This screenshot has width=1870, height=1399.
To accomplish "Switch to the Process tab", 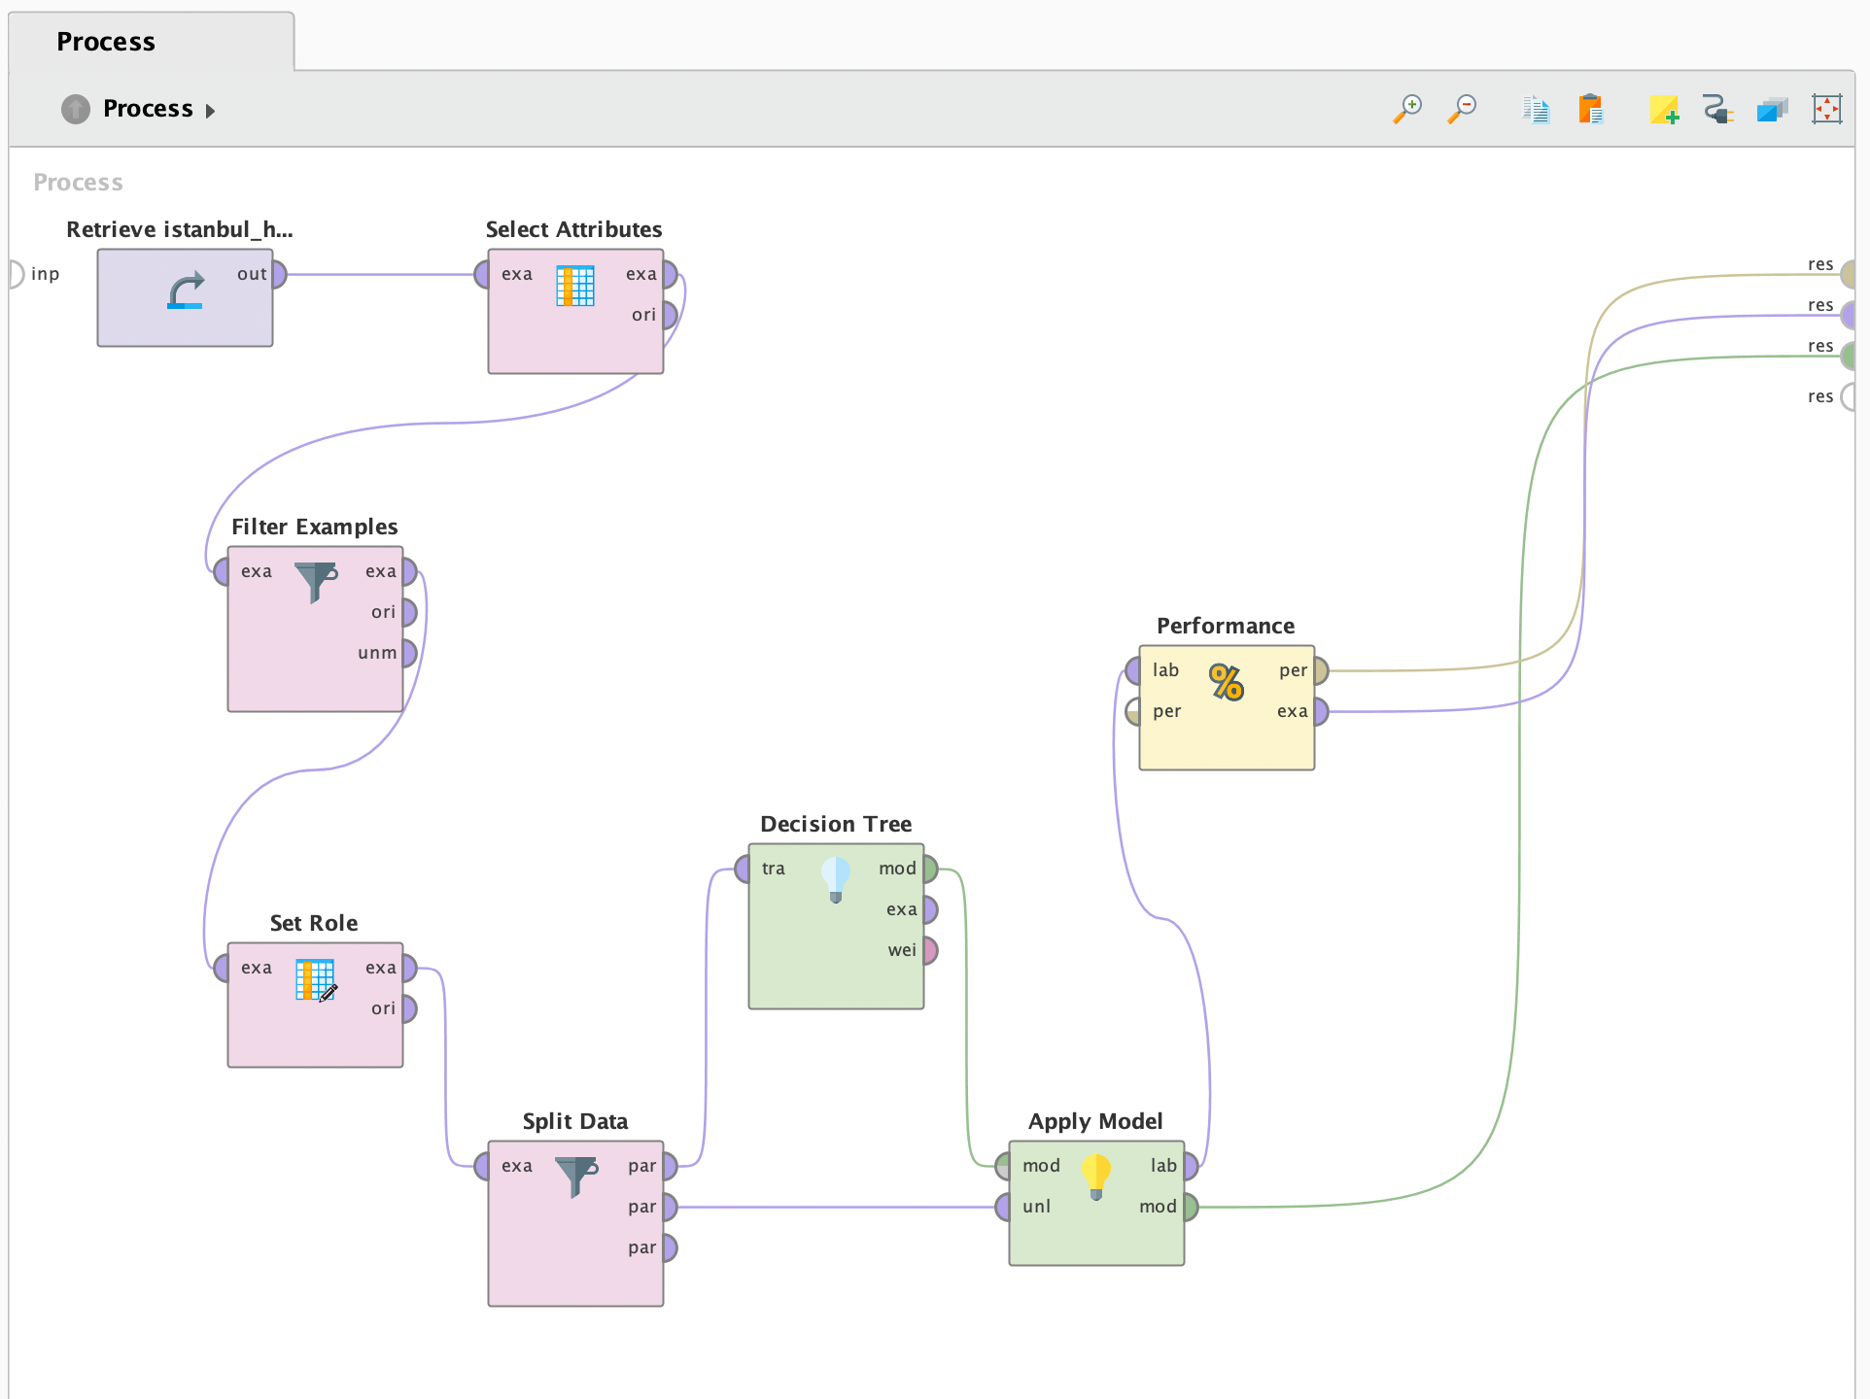I will [x=106, y=42].
